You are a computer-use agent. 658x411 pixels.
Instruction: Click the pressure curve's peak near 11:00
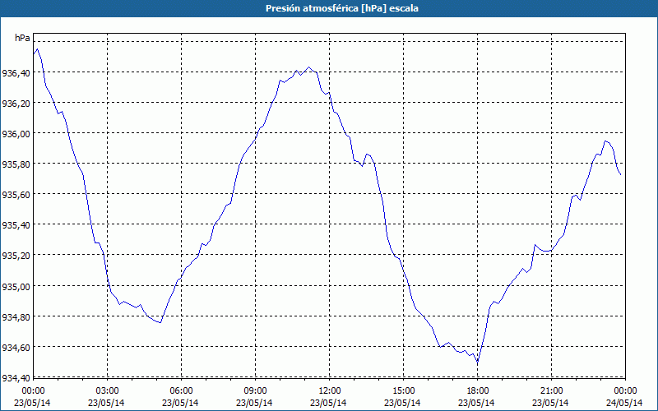309,67
